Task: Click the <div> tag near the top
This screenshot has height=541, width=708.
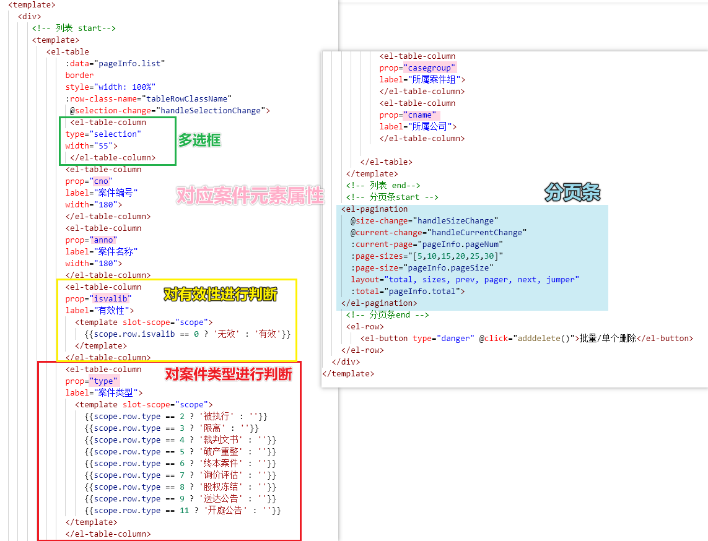Action: tap(29, 17)
